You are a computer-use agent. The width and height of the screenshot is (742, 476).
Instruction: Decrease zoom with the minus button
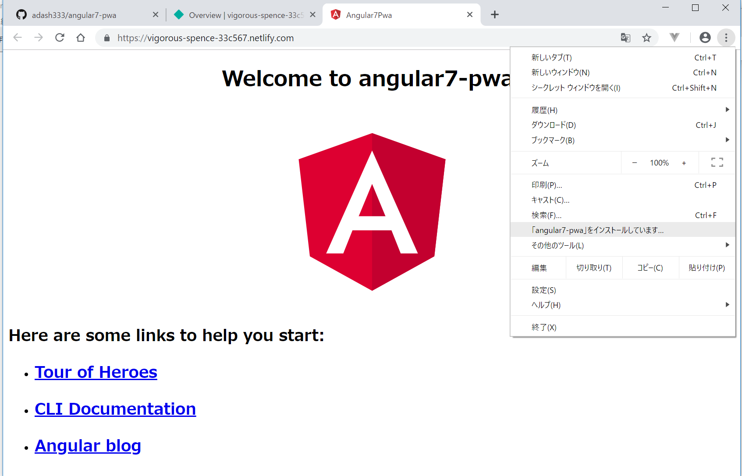(x=634, y=163)
